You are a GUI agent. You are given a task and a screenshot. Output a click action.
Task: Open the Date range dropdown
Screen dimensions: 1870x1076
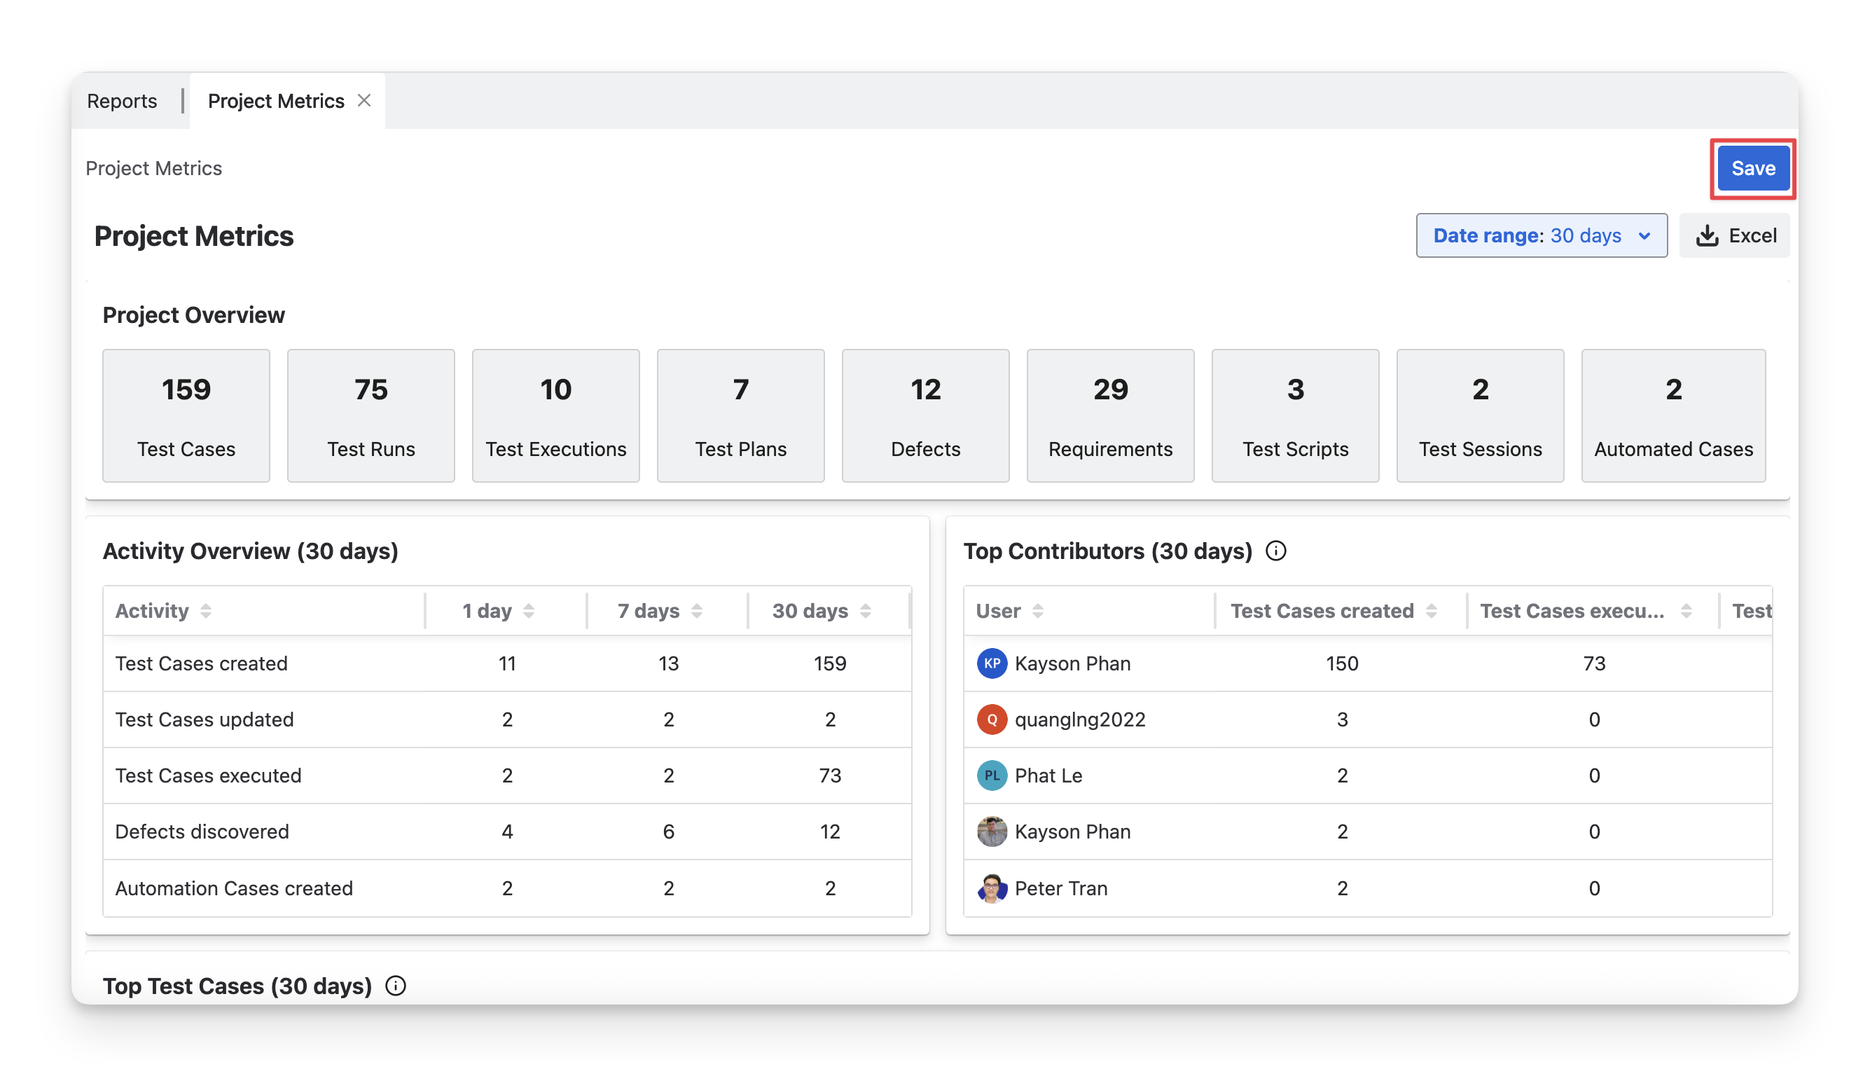[1542, 235]
